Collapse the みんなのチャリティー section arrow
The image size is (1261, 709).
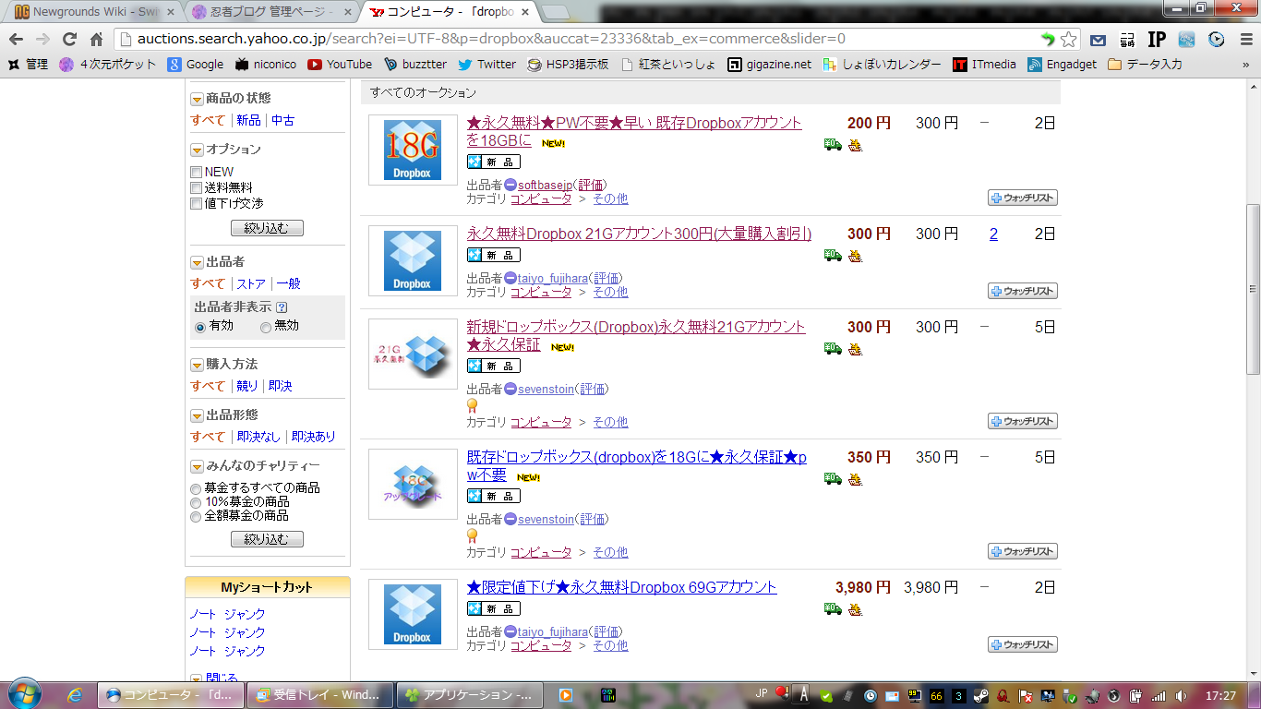[197, 466]
